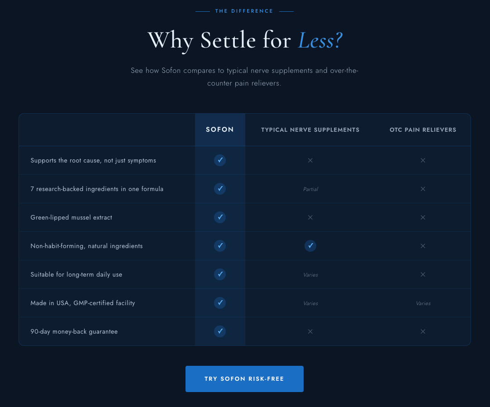The height and width of the screenshot is (407, 490).
Task: Click the 'Made in USA, GMP-certified facility' row label
Action: pyautogui.click(x=83, y=303)
